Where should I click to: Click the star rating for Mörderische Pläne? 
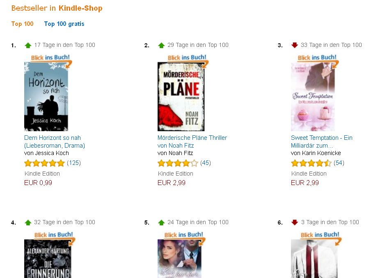click(178, 163)
